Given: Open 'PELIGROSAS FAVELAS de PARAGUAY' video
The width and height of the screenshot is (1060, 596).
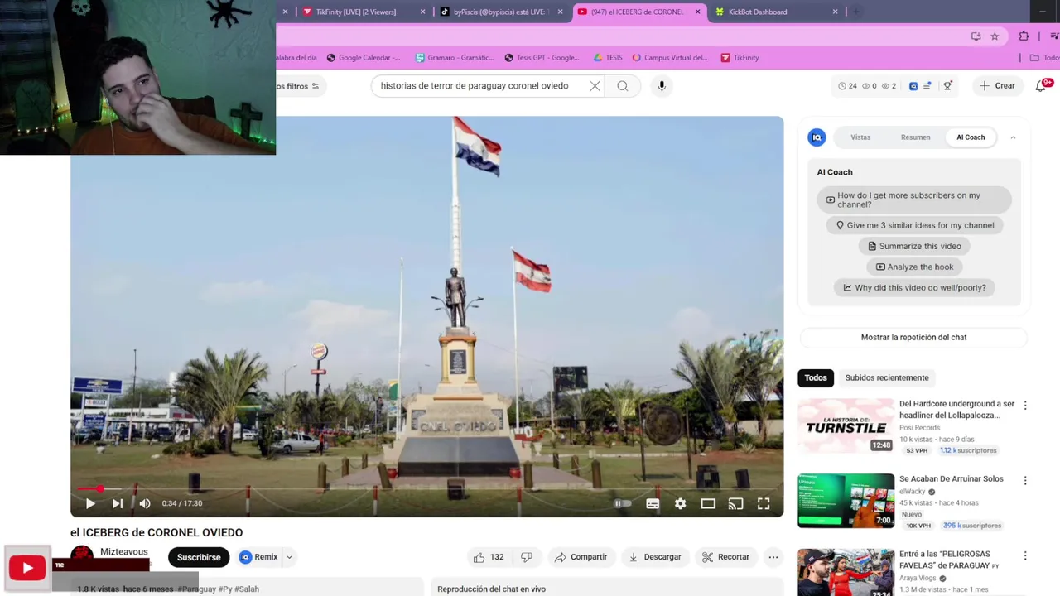Looking at the screenshot, I should point(846,572).
